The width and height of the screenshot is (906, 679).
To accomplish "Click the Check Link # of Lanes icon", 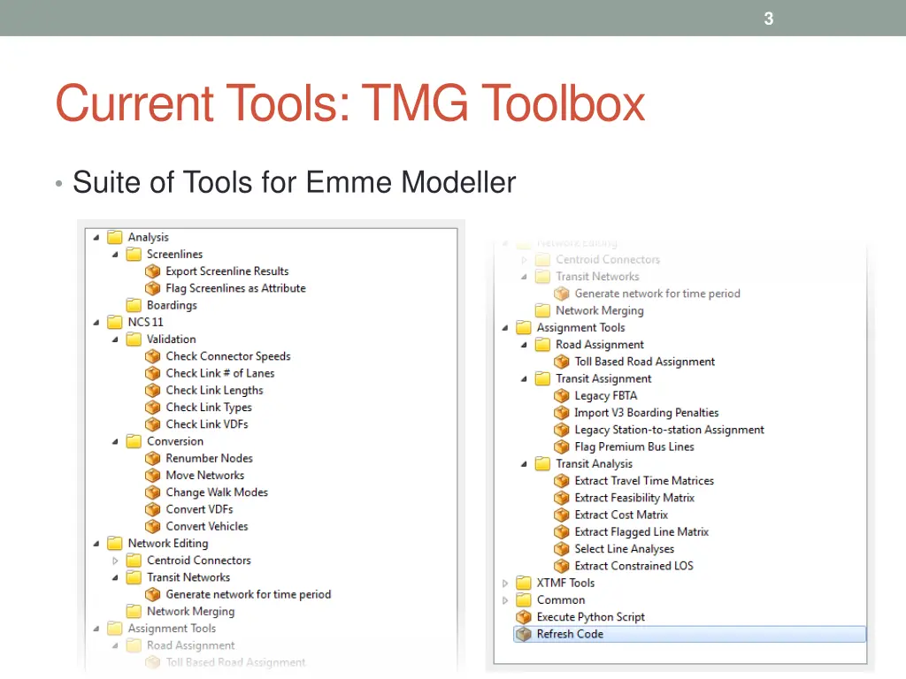I will [152, 373].
